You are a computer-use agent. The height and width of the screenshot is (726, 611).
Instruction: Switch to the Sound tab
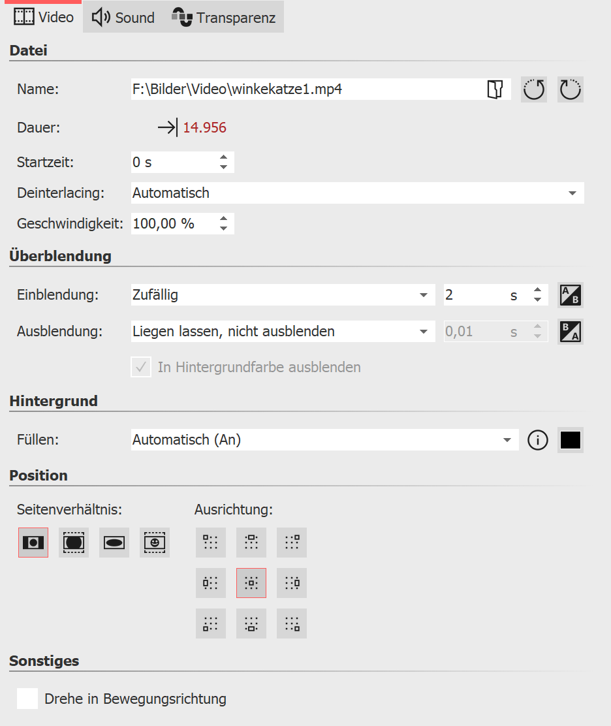[124, 18]
